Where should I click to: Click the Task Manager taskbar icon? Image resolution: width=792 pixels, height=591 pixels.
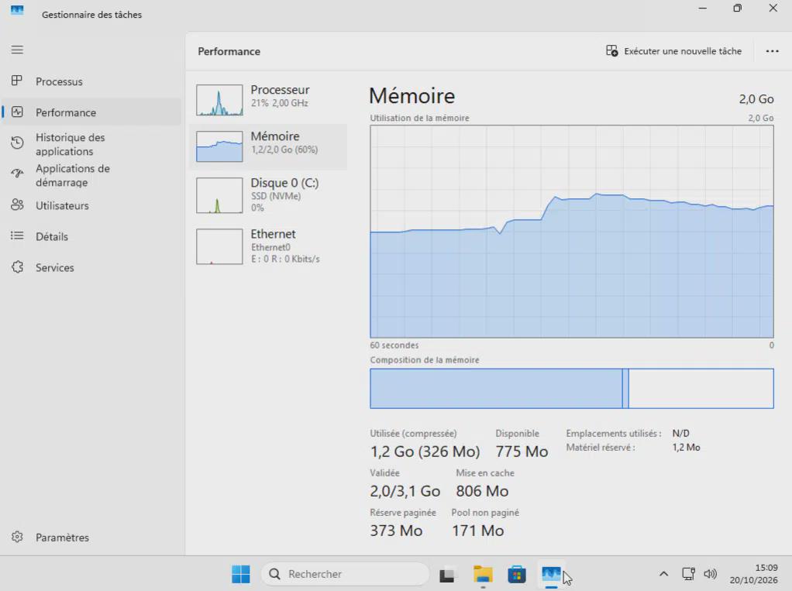point(550,574)
